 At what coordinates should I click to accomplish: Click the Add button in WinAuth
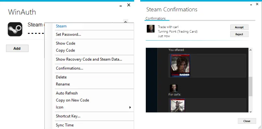point(17,48)
